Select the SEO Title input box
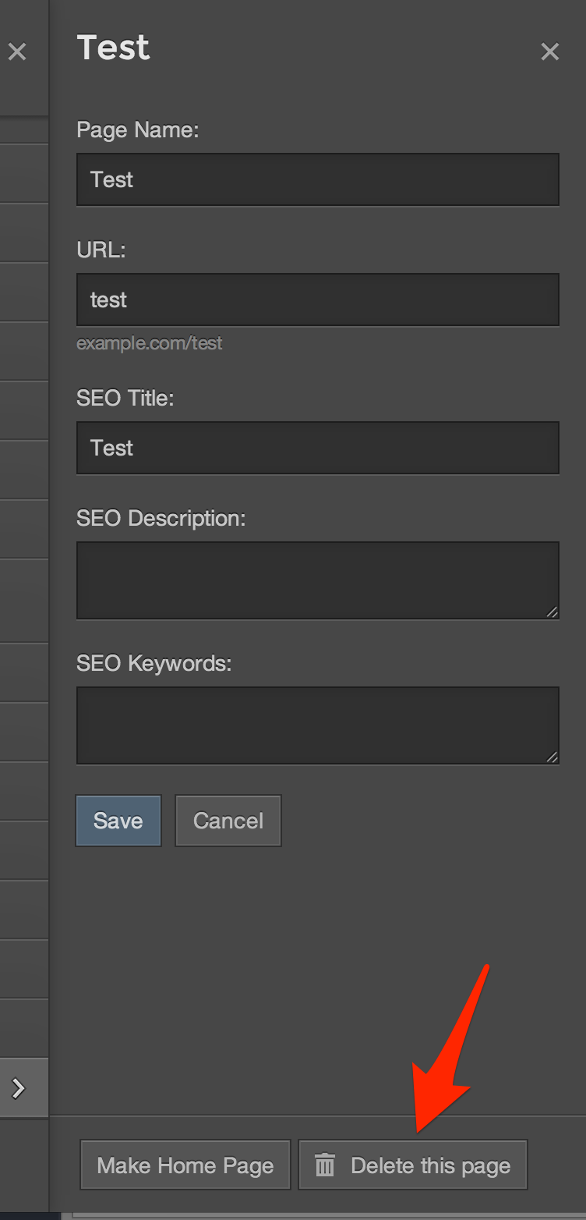This screenshot has height=1220, width=586. pyautogui.click(x=317, y=448)
